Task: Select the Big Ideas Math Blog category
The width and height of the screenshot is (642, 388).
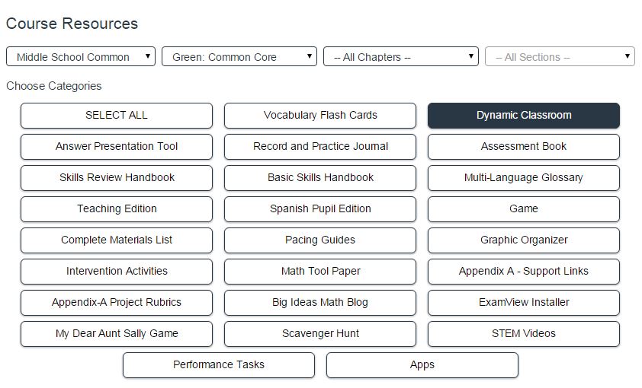Action: click(x=320, y=303)
